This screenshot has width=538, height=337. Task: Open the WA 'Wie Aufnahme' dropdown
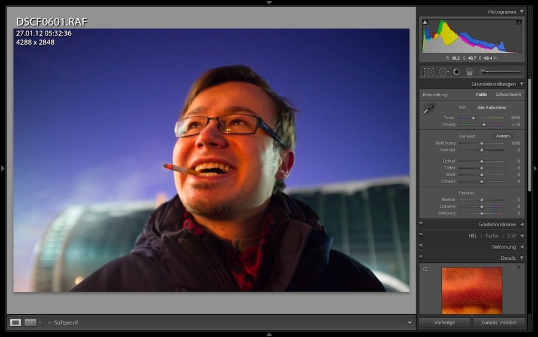pyautogui.click(x=493, y=107)
